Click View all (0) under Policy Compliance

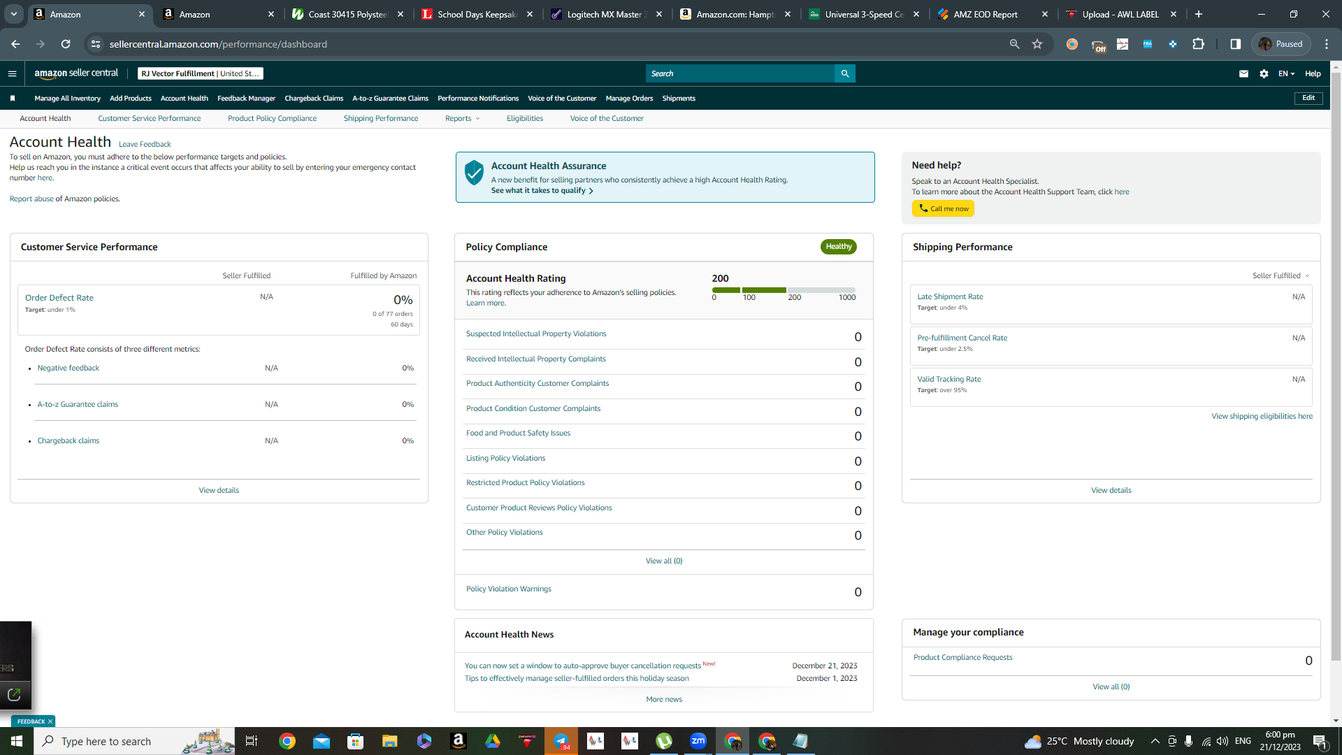664,561
